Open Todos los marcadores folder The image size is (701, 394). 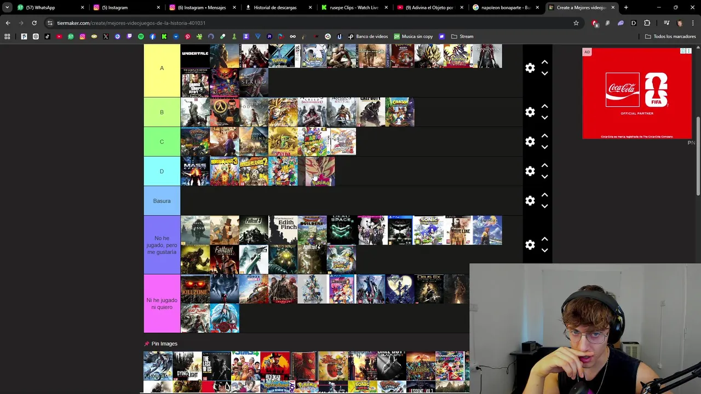[x=670, y=37]
